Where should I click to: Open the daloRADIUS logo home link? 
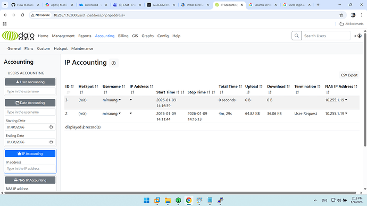click(x=18, y=36)
